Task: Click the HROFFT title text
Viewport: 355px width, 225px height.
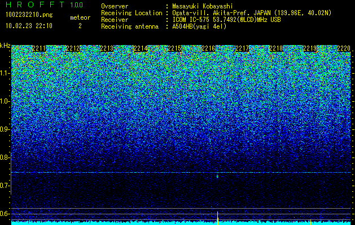Action: [x=35, y=4]
